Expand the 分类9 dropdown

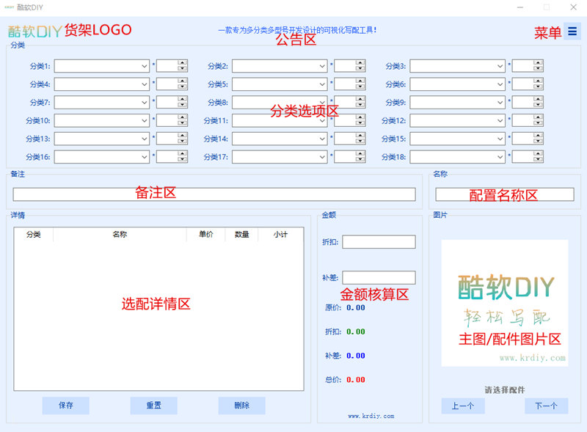(500, 103)
